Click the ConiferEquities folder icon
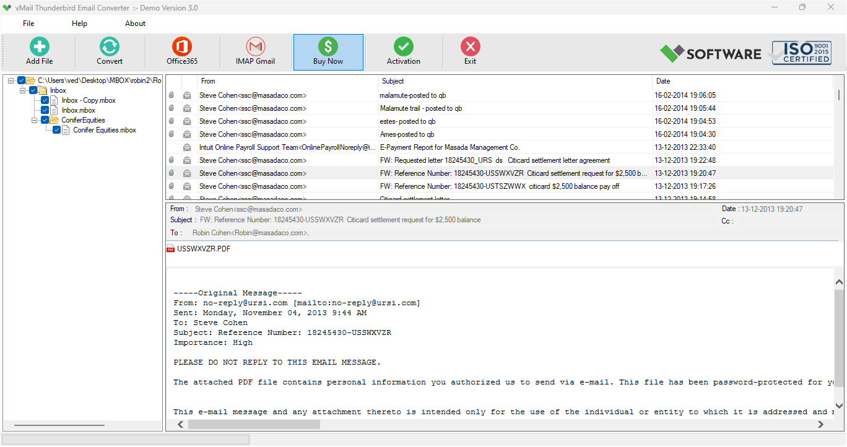 54,120
